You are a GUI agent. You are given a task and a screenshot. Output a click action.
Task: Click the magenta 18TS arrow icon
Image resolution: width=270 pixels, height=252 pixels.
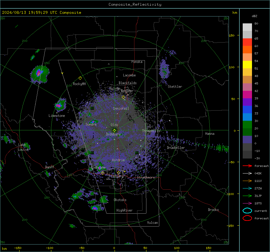(x=247, y=203)
